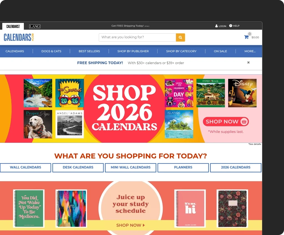Viewport: 284px width, 235px height.
Task: Click the Planners button
Action: (183, 167)
